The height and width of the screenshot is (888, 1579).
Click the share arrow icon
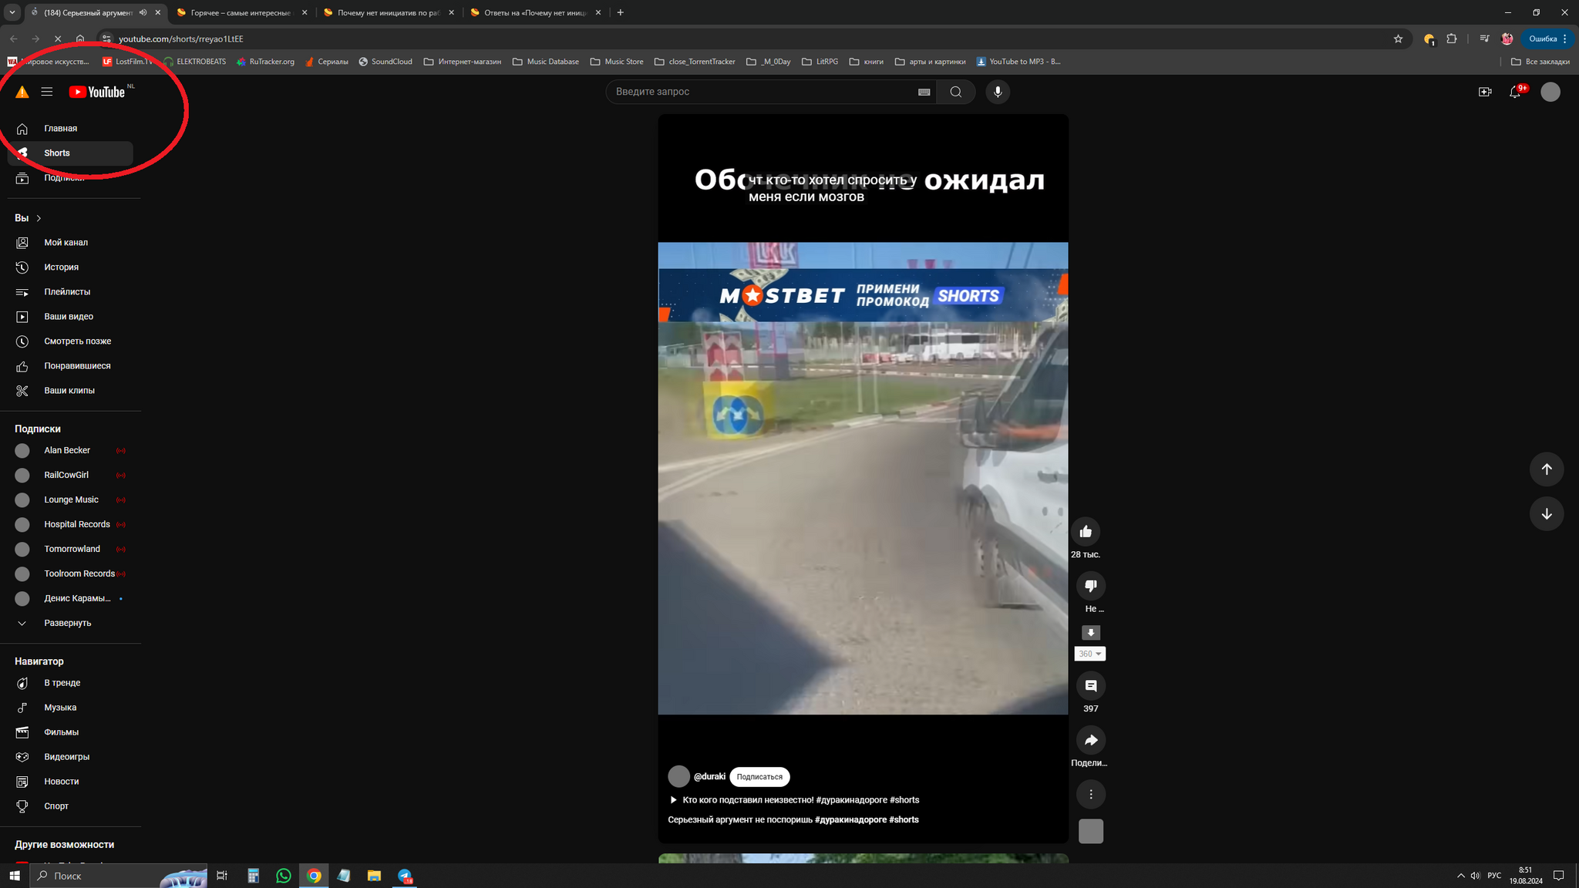click(x=1090, y=740)
